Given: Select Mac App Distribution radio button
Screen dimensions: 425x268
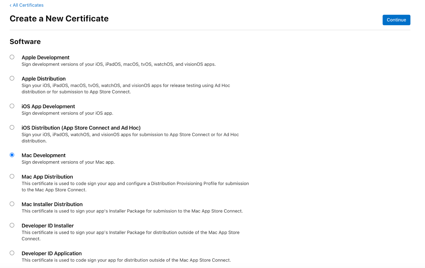Looking at the screenshot, I should point(12,176).
